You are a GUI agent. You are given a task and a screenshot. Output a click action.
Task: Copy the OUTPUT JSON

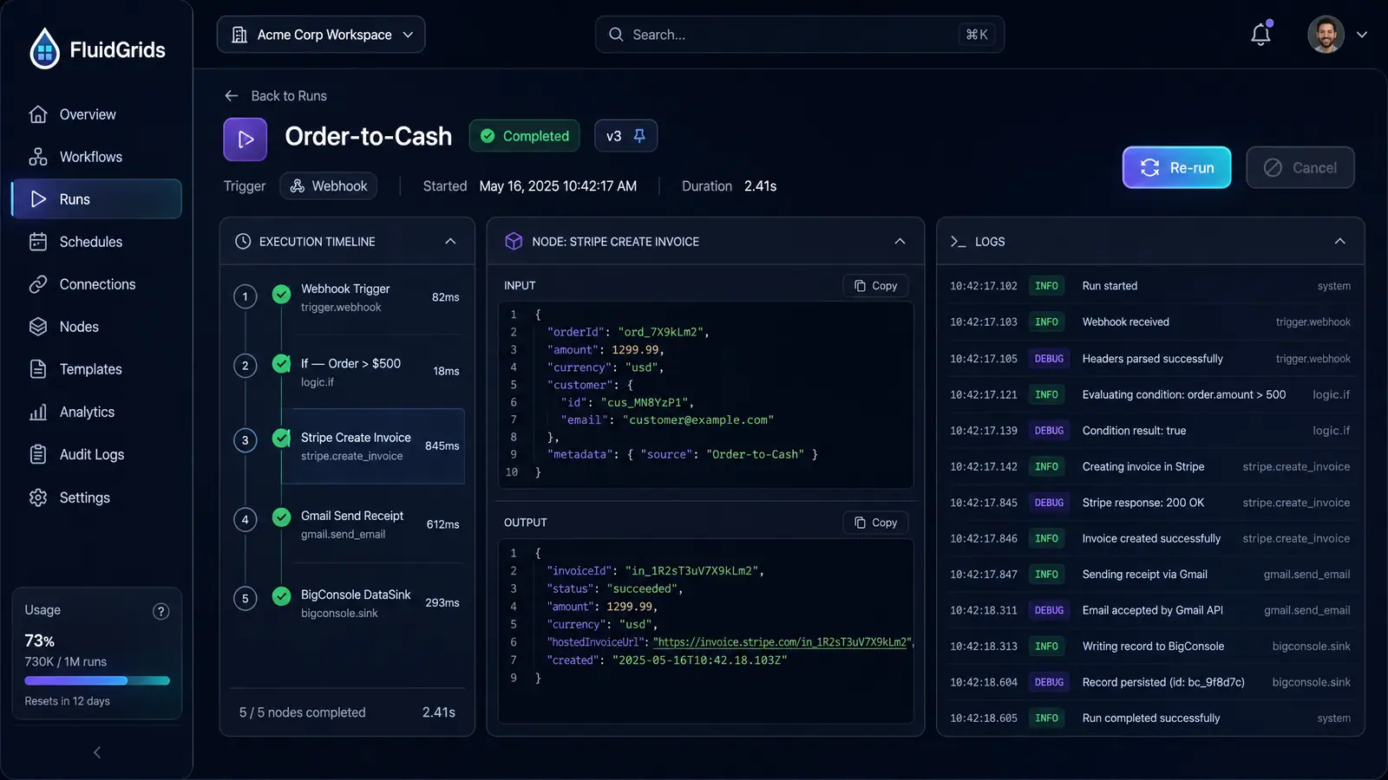pos(875,523)
